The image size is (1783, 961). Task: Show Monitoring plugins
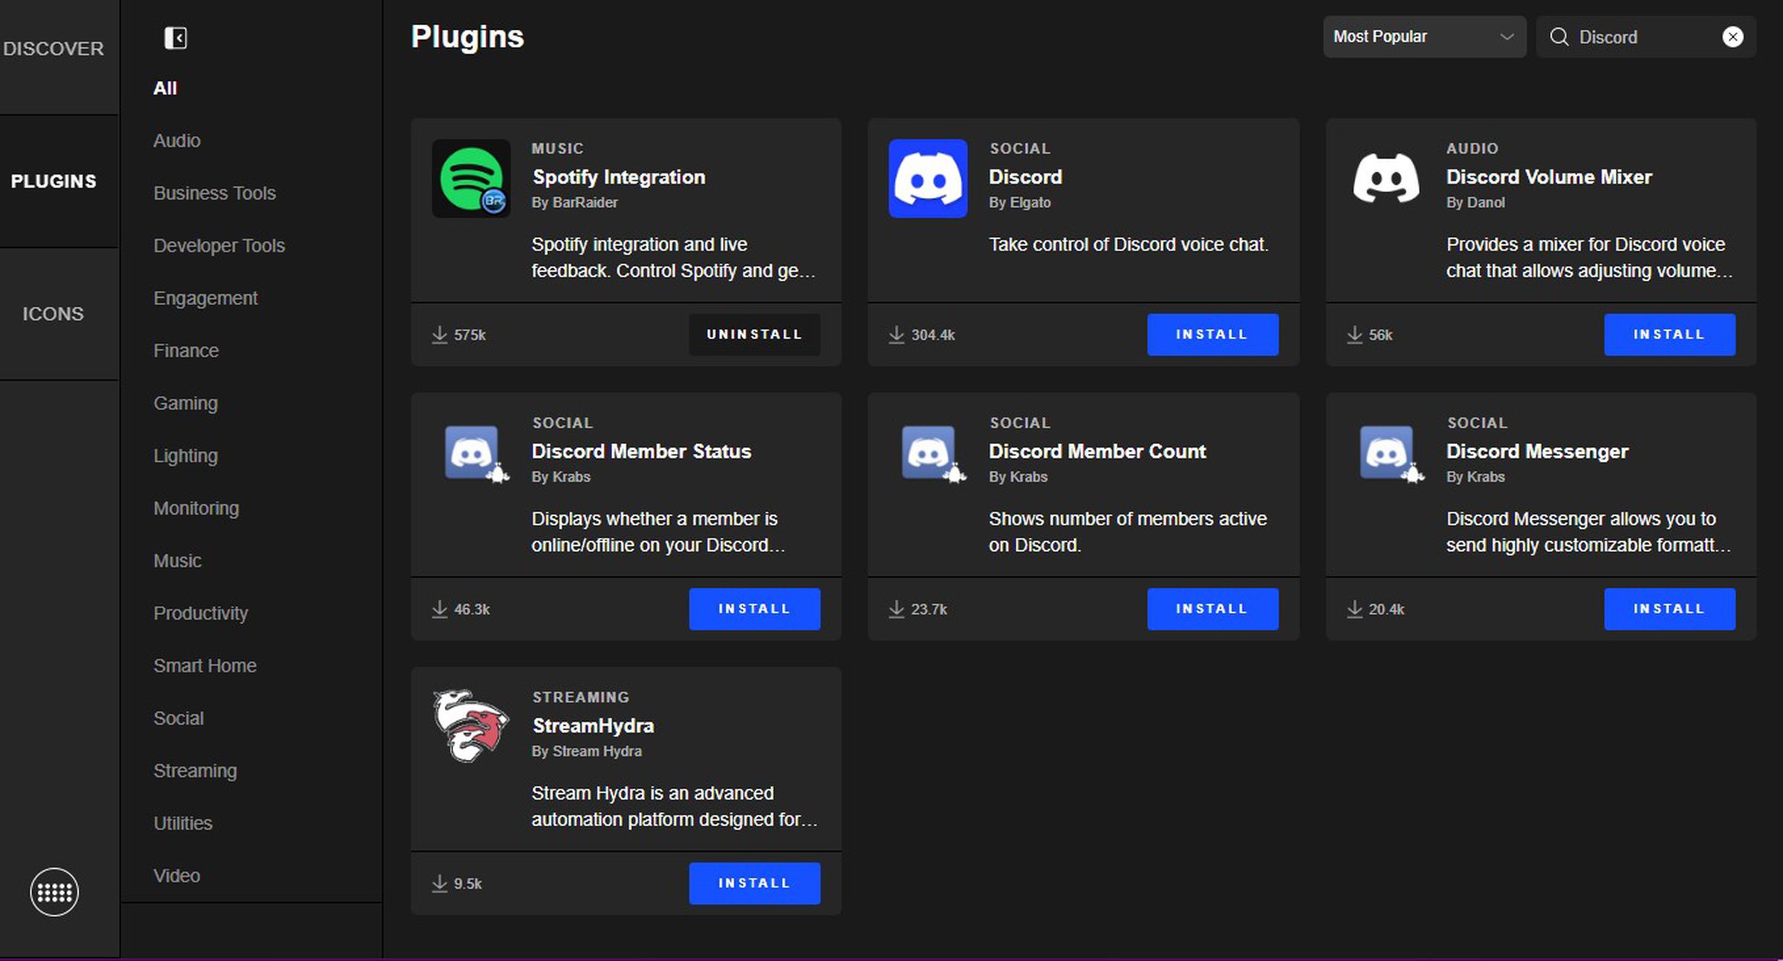pos(196,509)
